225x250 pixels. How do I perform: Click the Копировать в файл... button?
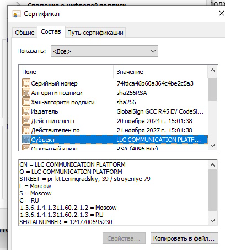point(184,238)
